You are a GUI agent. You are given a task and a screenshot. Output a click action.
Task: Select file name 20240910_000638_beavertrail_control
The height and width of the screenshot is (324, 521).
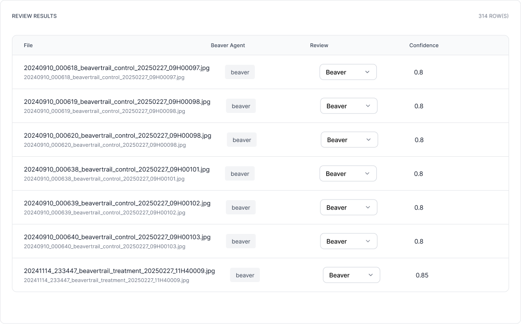click(x=117, y=170)
